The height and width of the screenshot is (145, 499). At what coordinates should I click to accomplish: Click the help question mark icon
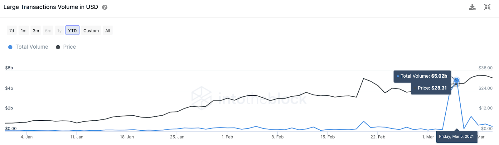tap(105, 7)
